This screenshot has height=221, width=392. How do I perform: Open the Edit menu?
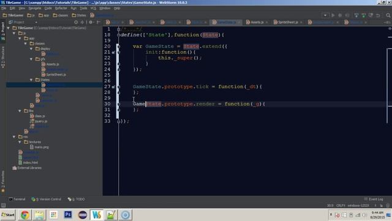click(12, 8)
